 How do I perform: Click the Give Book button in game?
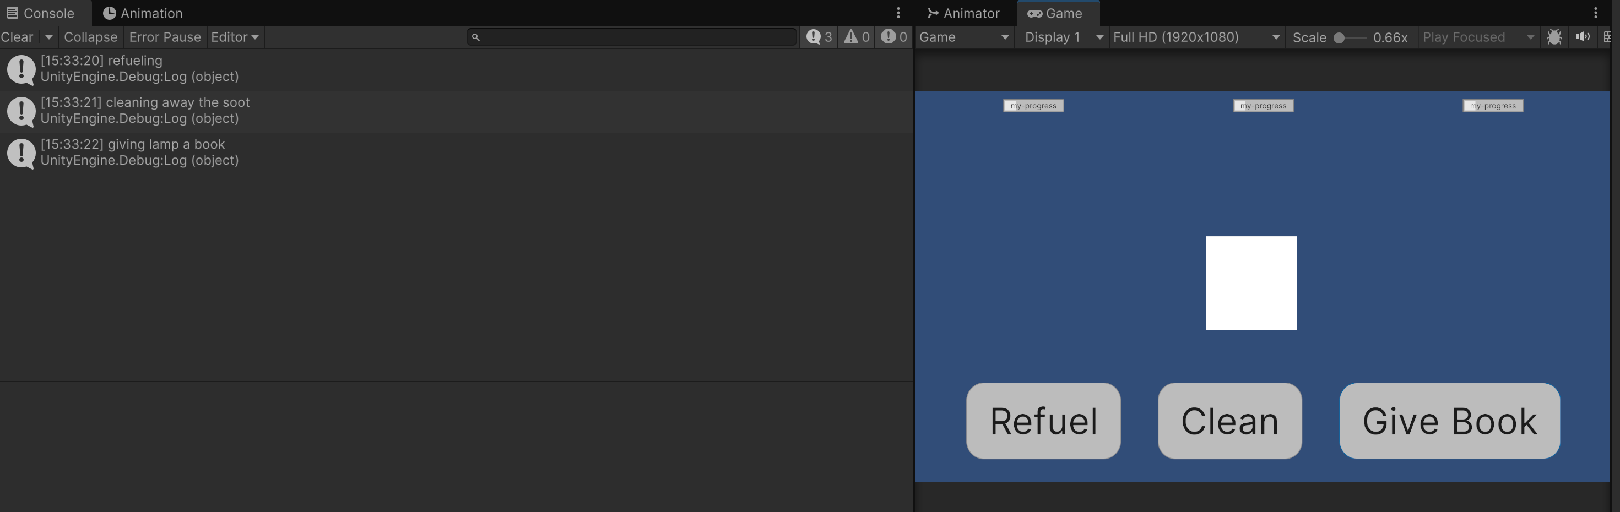coord(1450,421)
